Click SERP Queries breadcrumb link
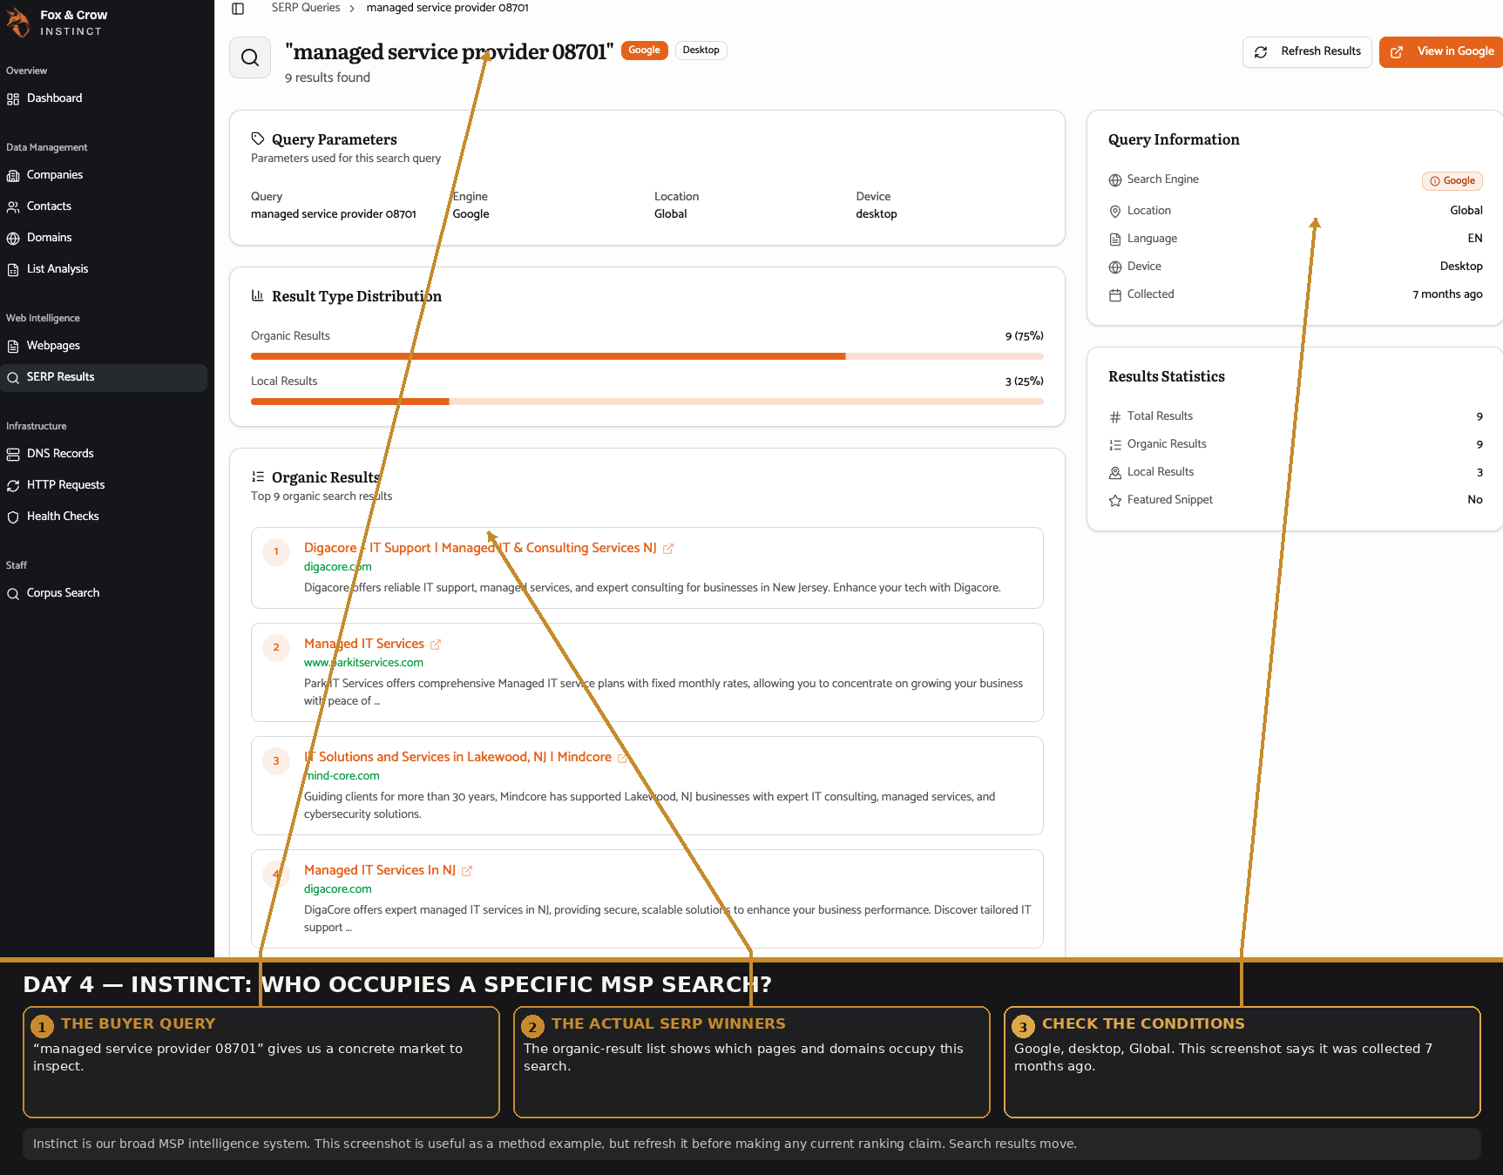Screen dimensions: 1503x1175 point(306,8)
